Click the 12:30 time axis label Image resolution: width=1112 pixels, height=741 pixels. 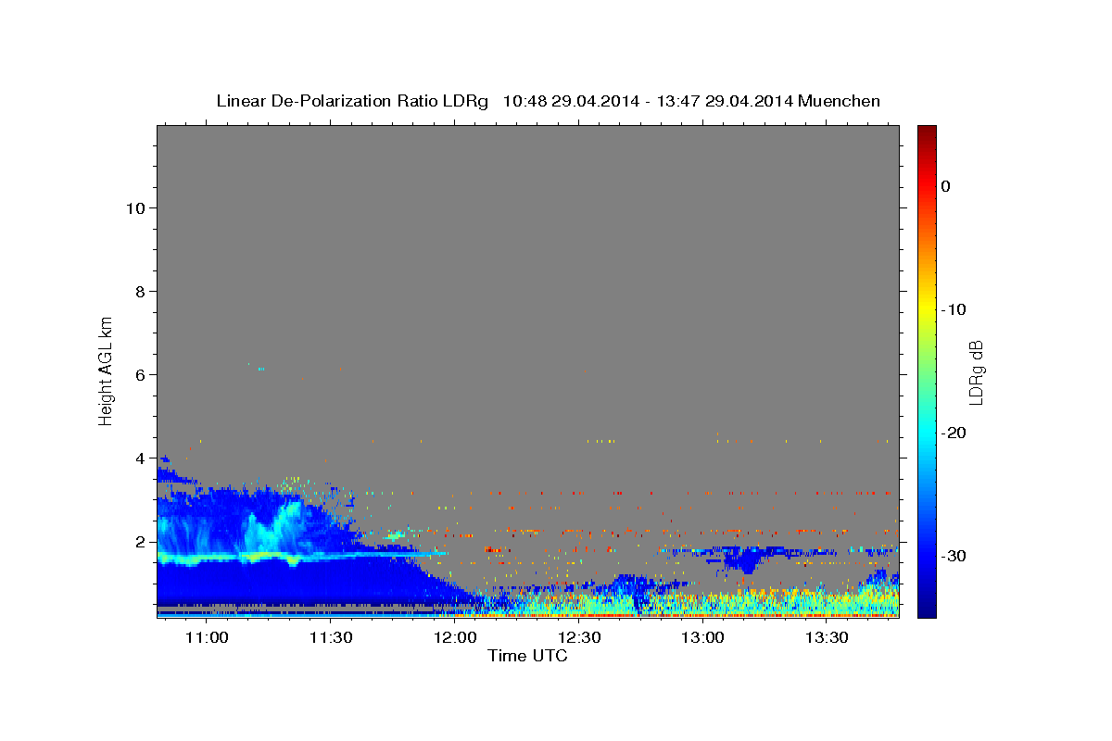pyautogui.click(x=579, y=638)
